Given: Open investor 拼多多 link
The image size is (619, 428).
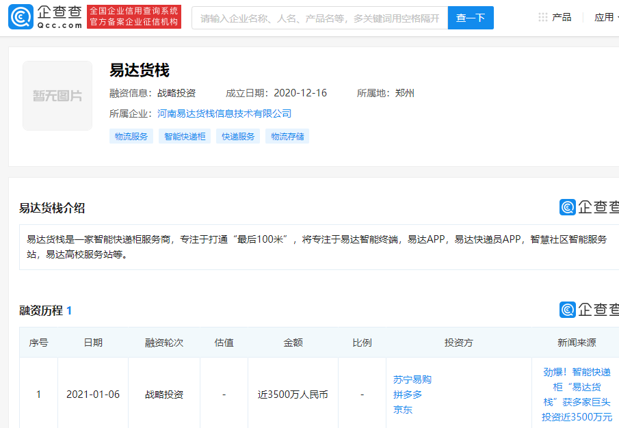Looking at the screenshot, I should coord(408,394).
